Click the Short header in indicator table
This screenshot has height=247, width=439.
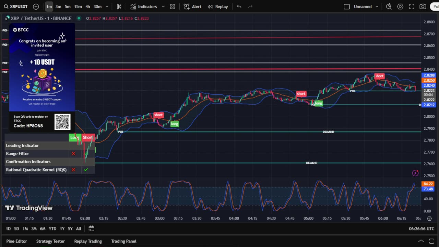(x=87, y=138)
